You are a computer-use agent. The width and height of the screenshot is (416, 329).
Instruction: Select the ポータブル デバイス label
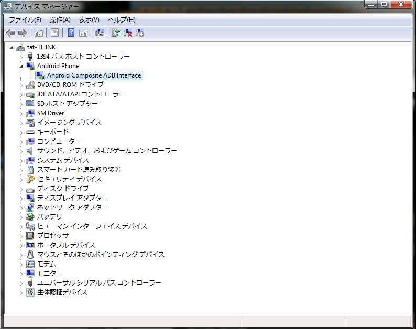coord(66,245)
